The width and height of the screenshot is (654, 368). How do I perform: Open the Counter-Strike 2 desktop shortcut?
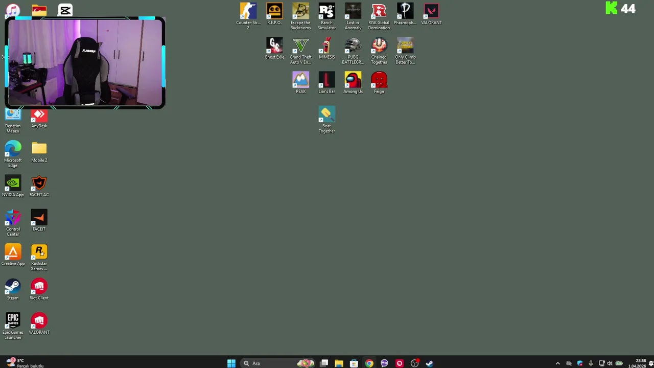248,16
